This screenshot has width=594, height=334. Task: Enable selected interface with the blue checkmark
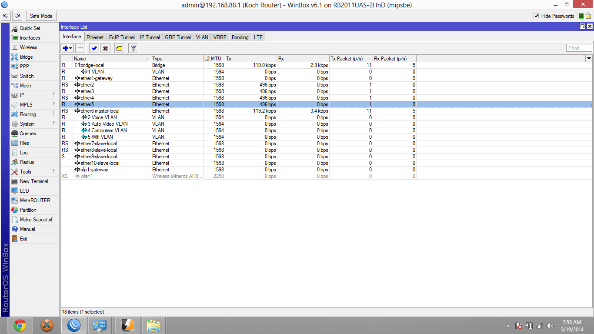coord(94,48)
